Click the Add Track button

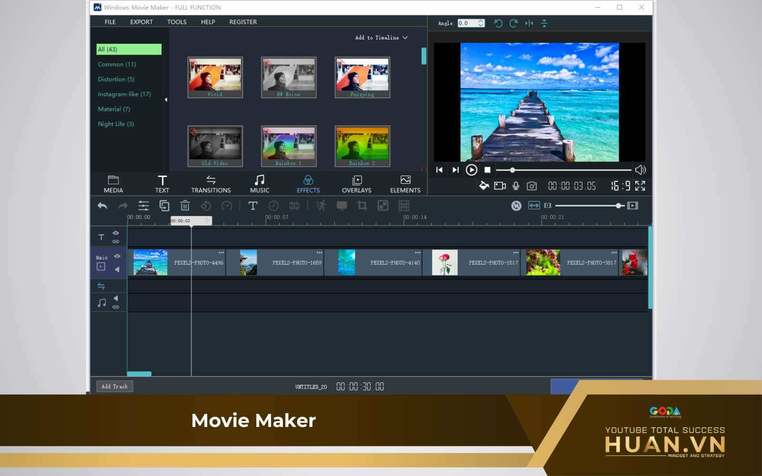coord(114,387)
